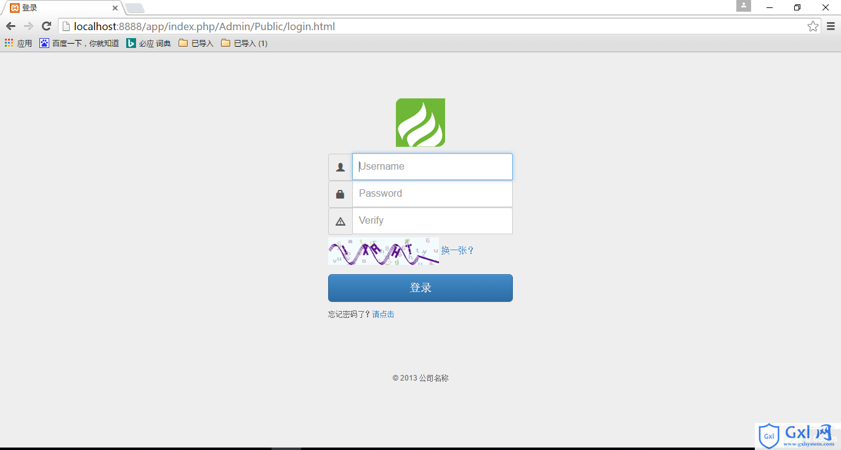841x450 pixels.
Task: Focus the Username field
Action: tap(432, 167)
